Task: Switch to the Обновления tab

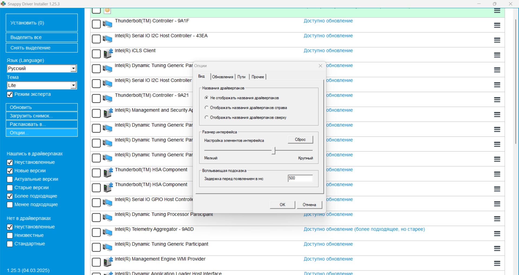Action: tap(223, 77)
